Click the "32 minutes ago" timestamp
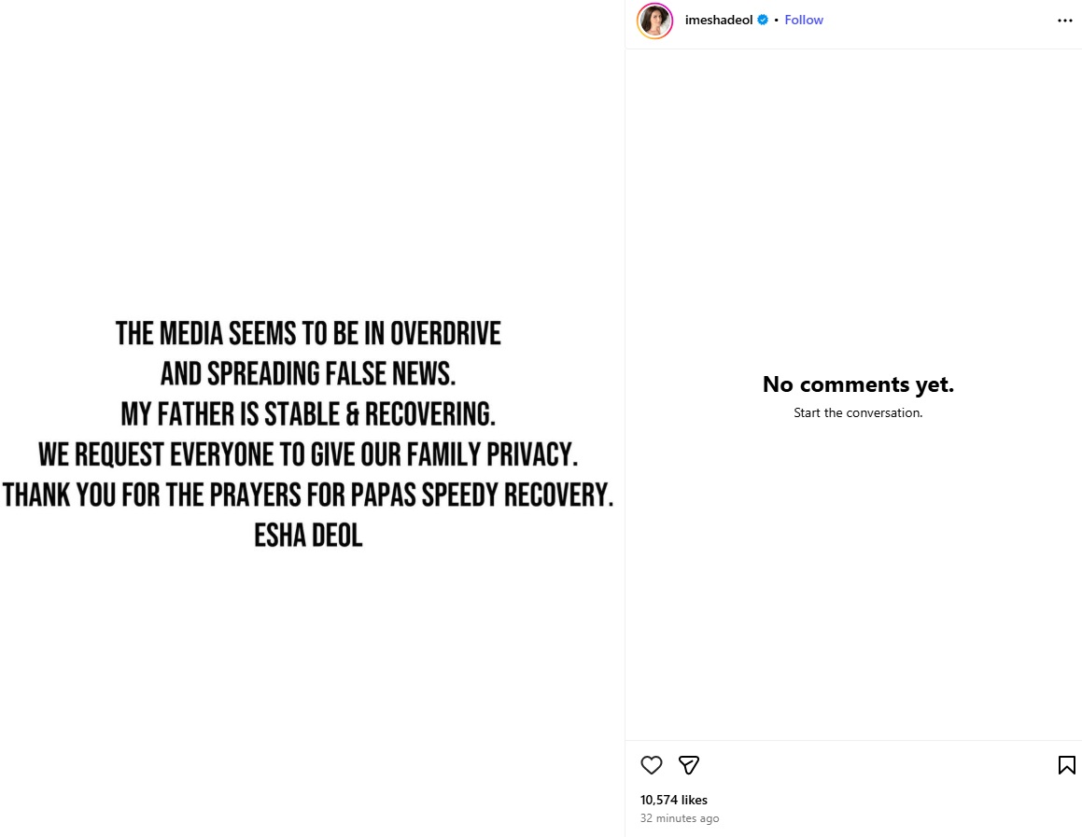The height and width of the screenshot is (837, 1082). [680, 818]
